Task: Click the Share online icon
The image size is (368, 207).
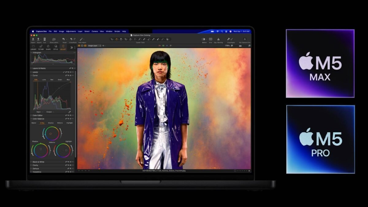Action: [54, 39]
